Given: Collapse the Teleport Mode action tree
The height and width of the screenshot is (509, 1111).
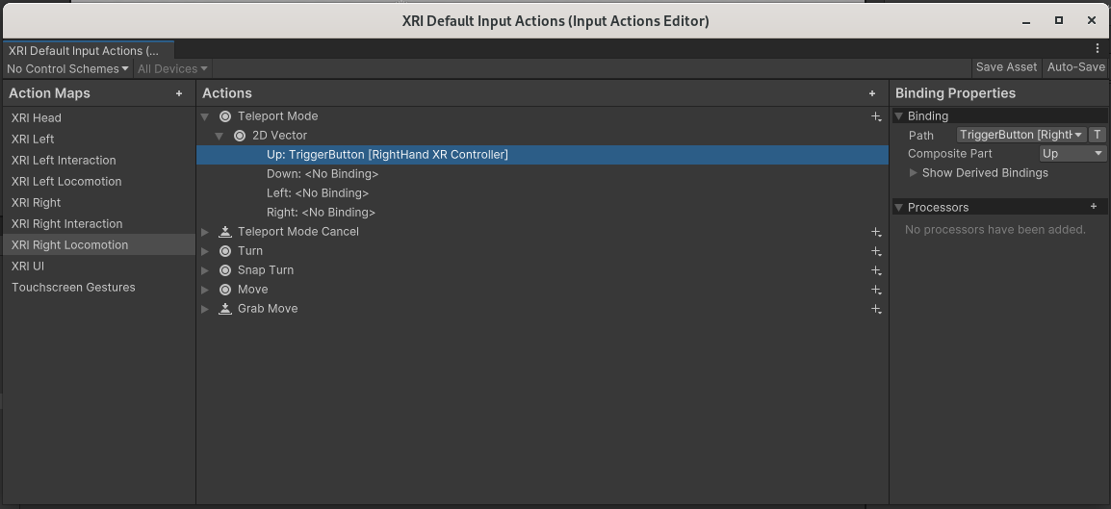Looking at the screenshot, I should click(205, 116).
